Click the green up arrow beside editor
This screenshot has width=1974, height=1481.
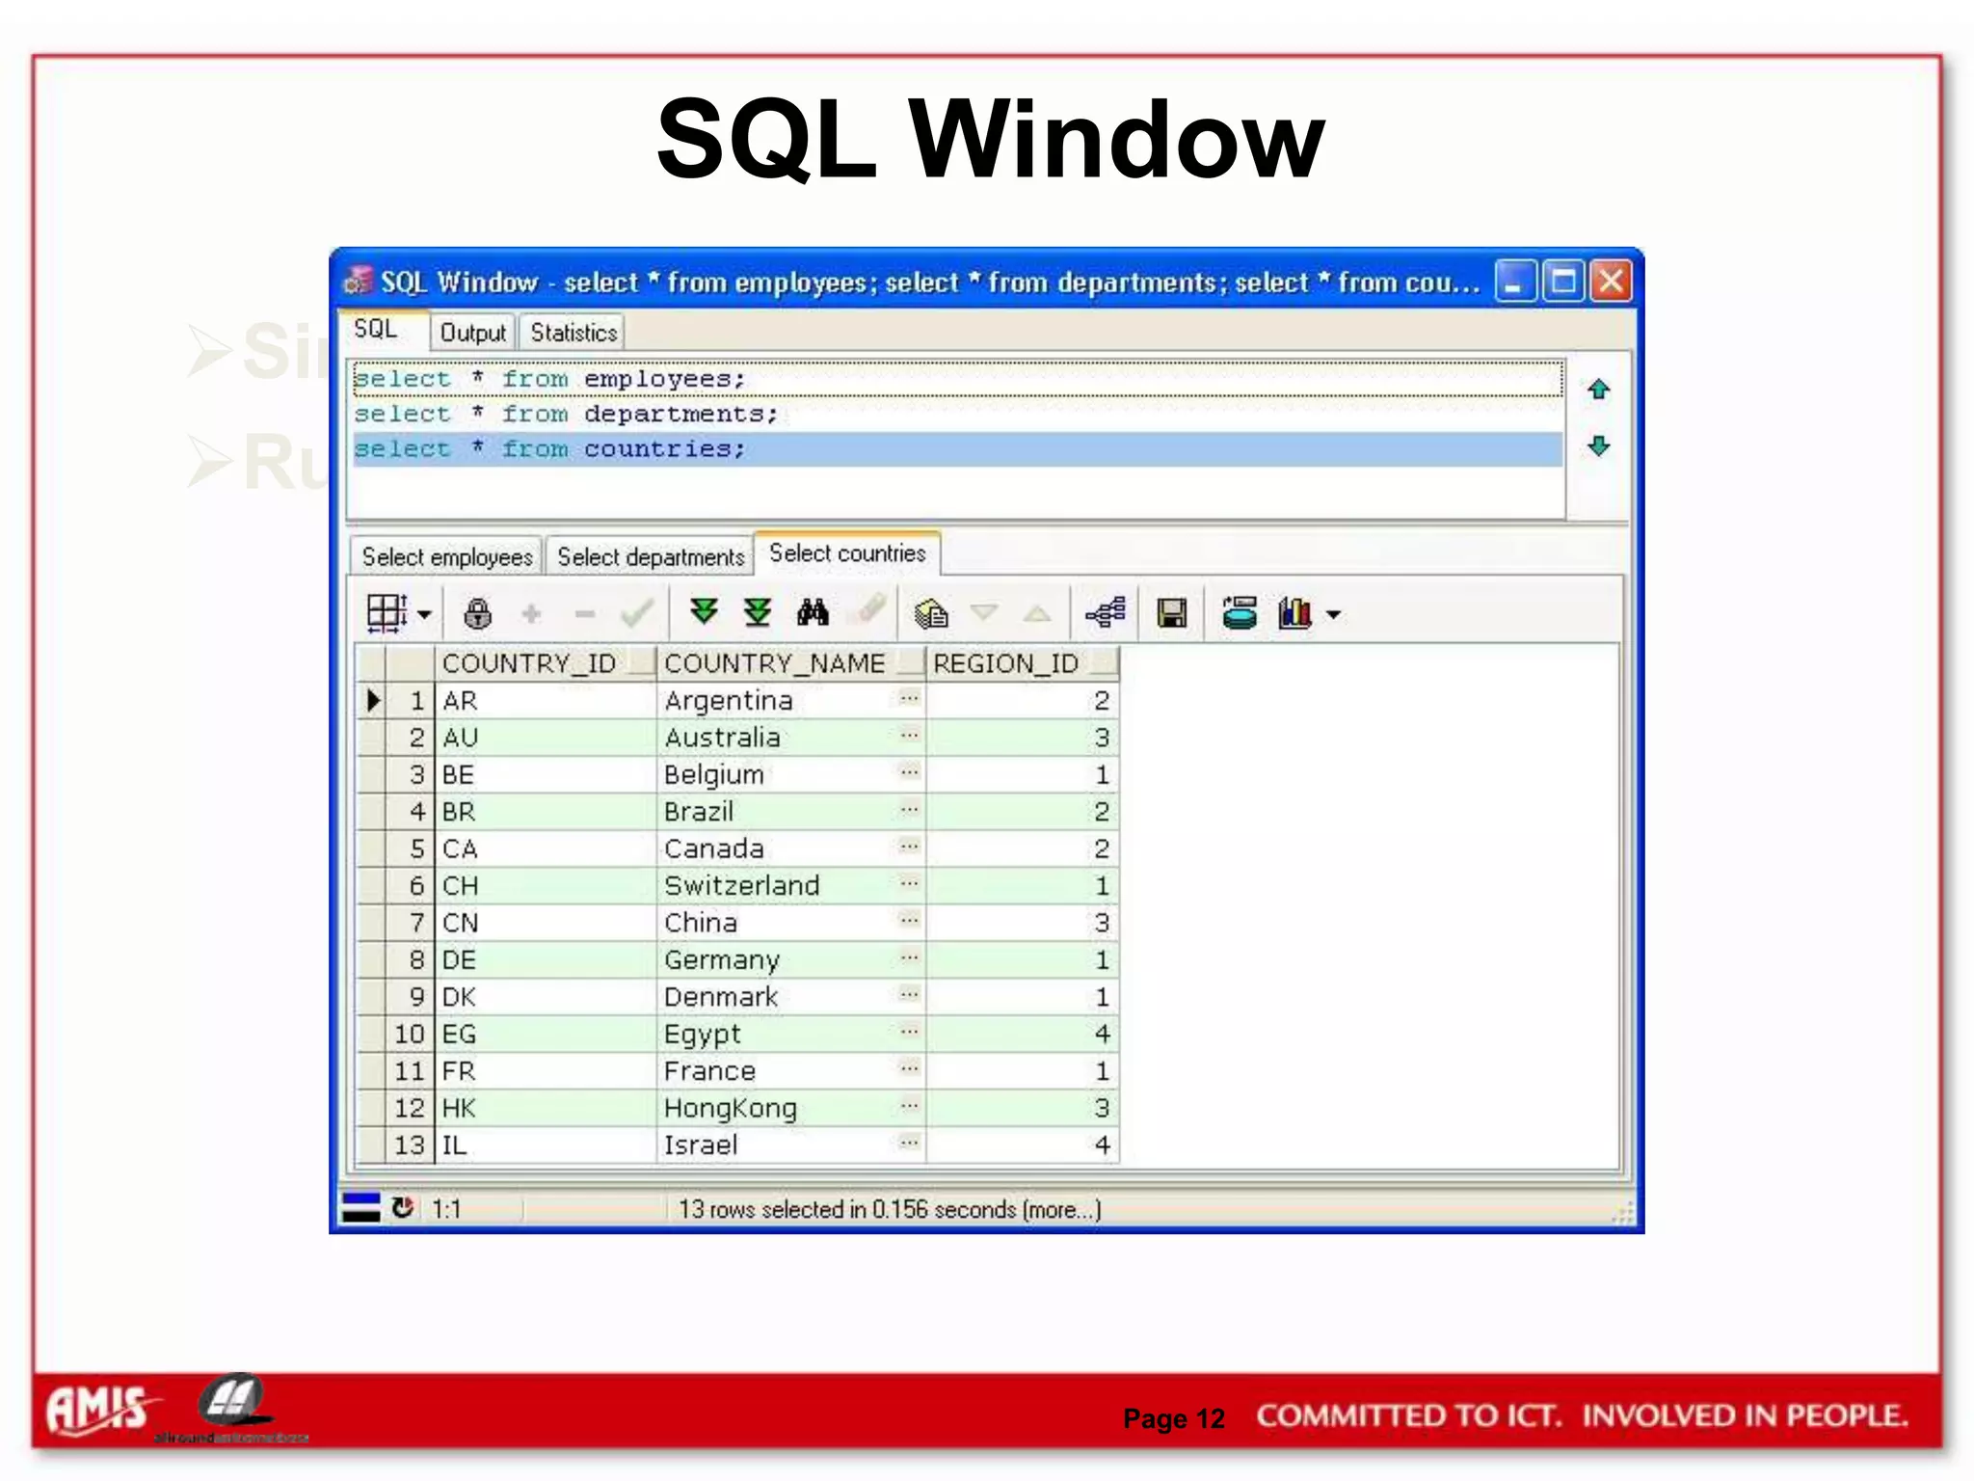pos(1599,390)
